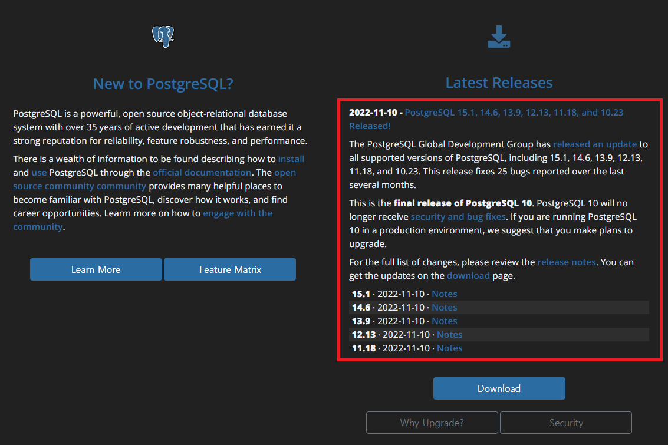Click the 'final release of PostgreSQL 10' bold text

tap(463, 203)
